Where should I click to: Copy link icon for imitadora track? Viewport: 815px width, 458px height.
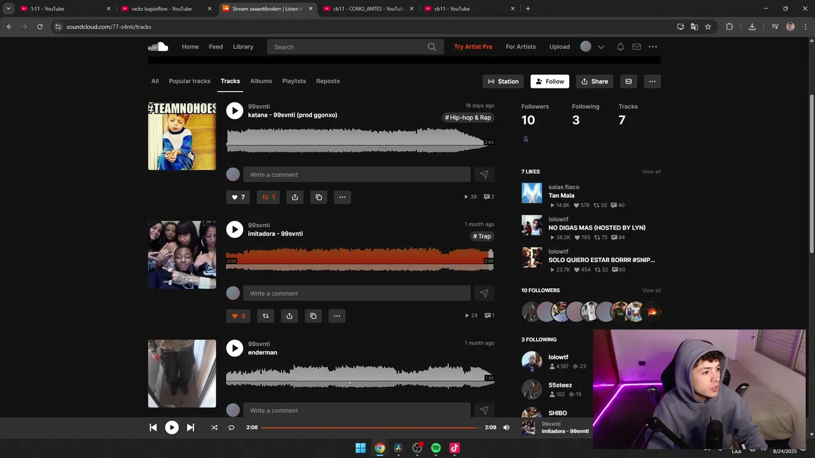[x=313, y=316]
